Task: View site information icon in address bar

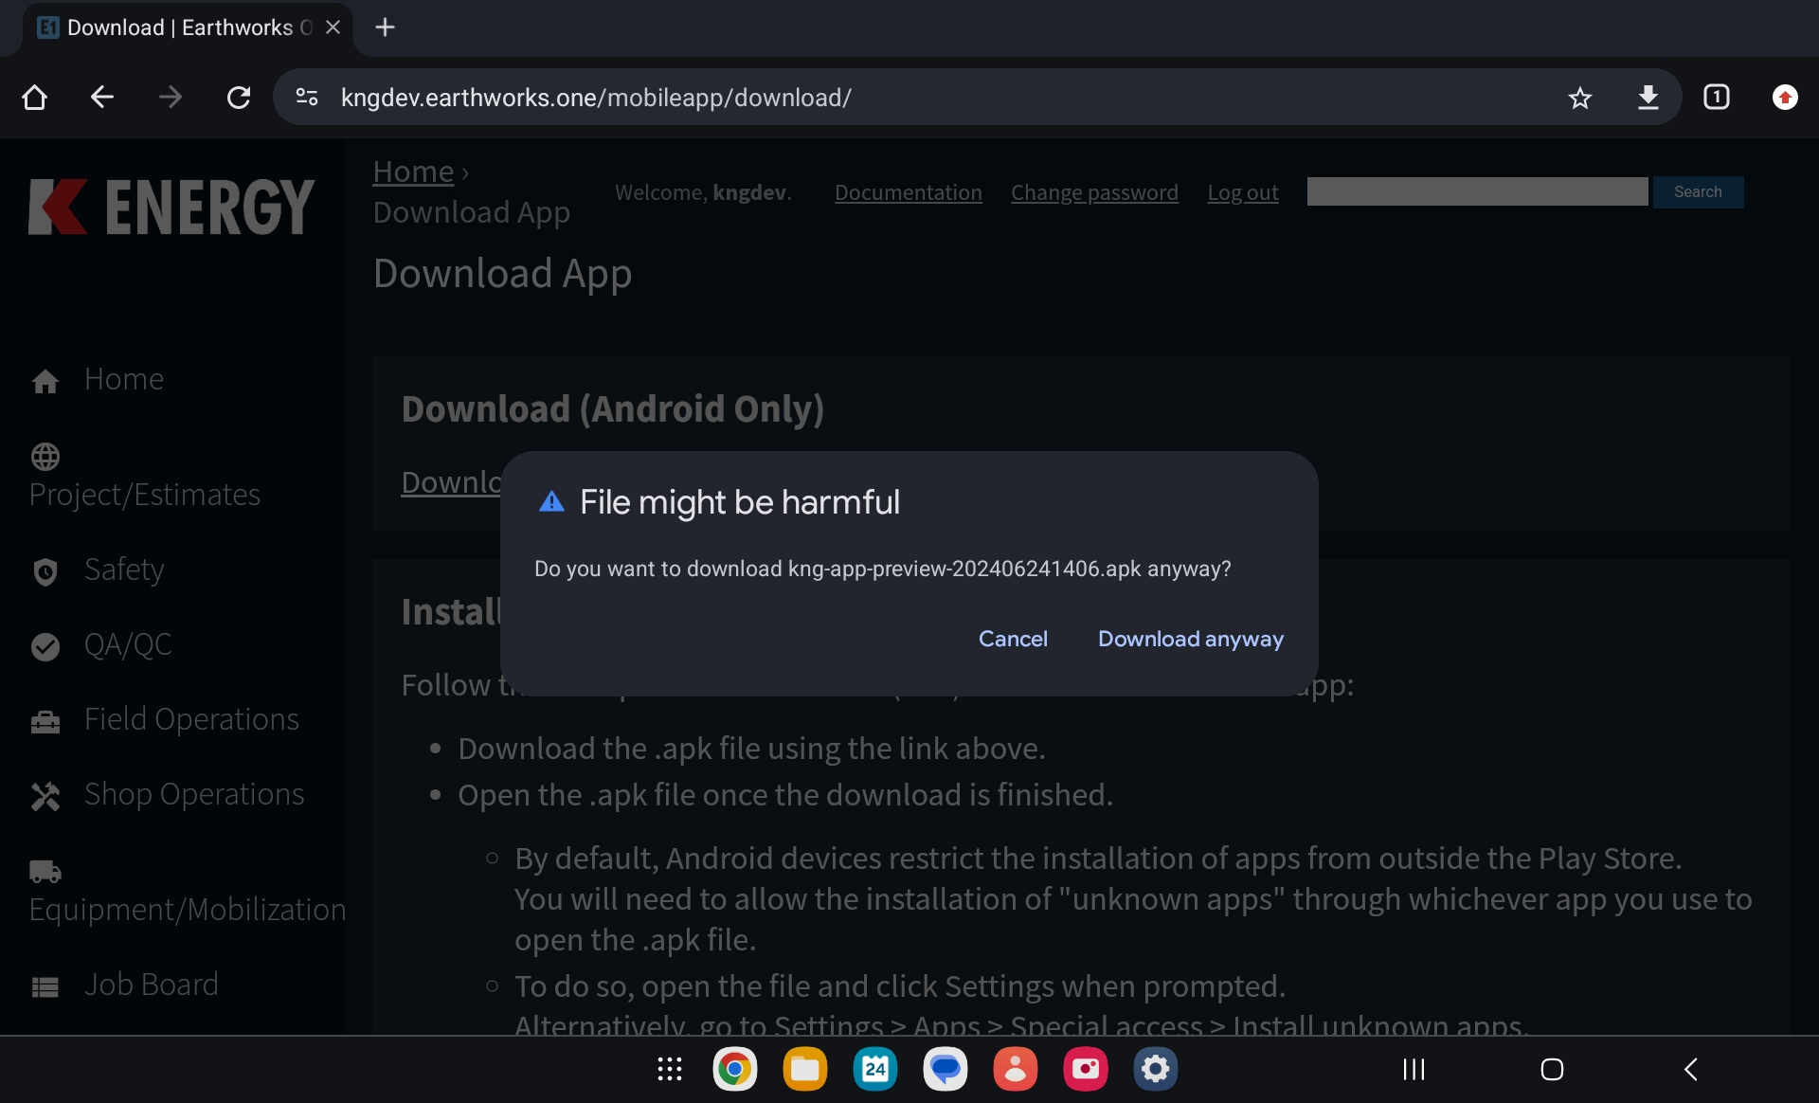Action: coord(306,98)
